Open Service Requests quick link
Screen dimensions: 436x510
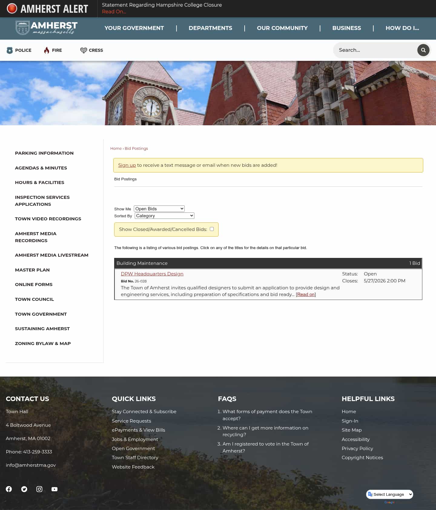pos(131,421)
